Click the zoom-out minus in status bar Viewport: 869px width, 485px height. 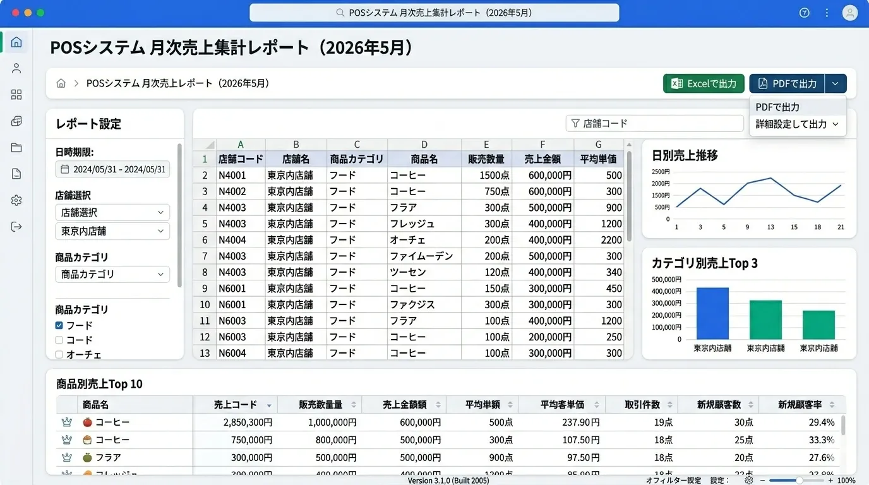click(x=762, y=481)
